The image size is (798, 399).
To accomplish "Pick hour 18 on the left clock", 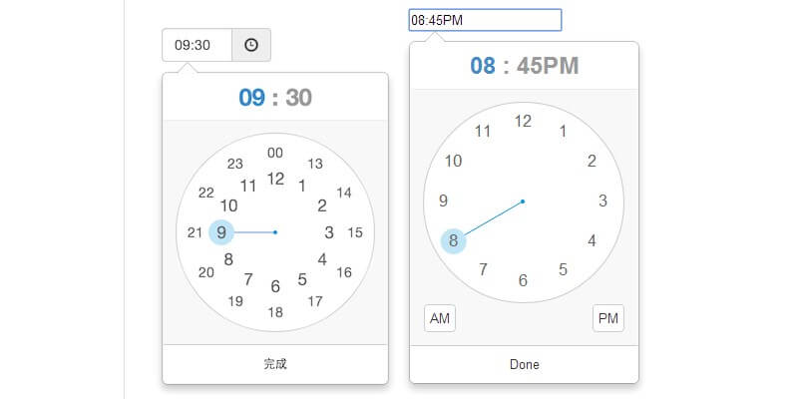I will tap(275, 312).
